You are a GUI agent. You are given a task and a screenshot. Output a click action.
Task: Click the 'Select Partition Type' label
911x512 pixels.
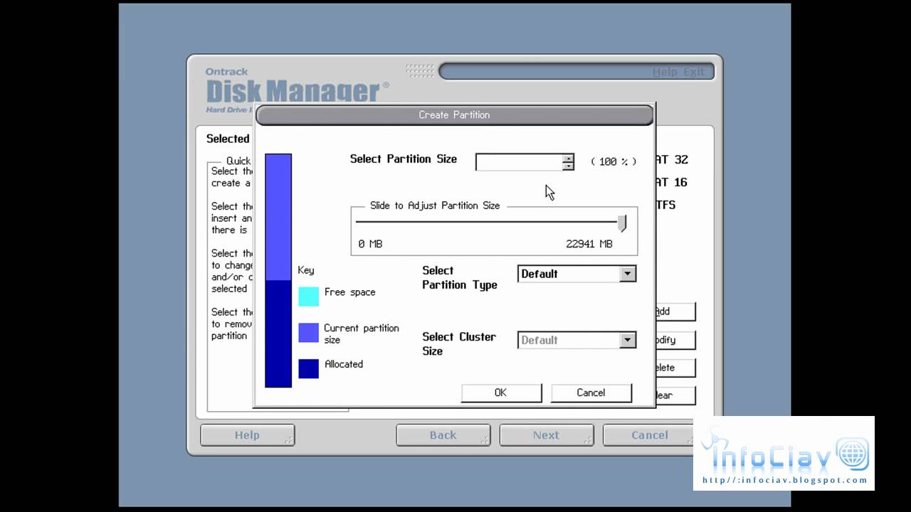point(460,277)
